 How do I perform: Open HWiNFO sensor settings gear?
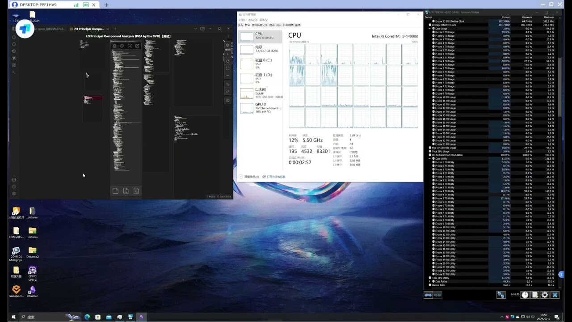[x=545, y=295]
